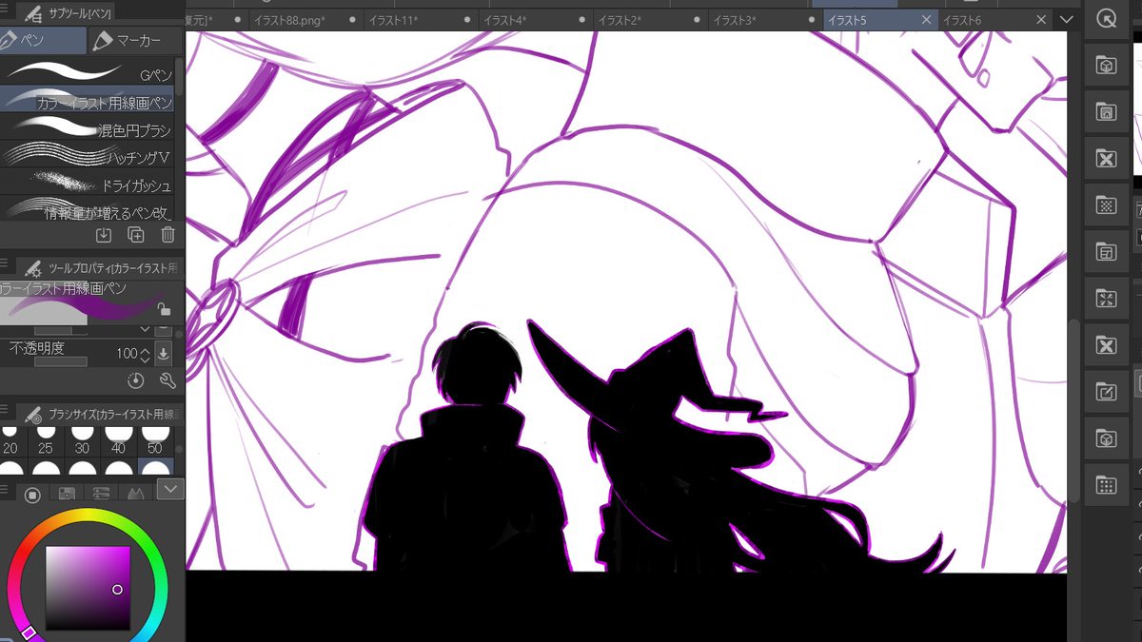1142x642 pixels.
Task: Choose the カラーイラスト用線画ペン brush
Action: click(87, 98)
